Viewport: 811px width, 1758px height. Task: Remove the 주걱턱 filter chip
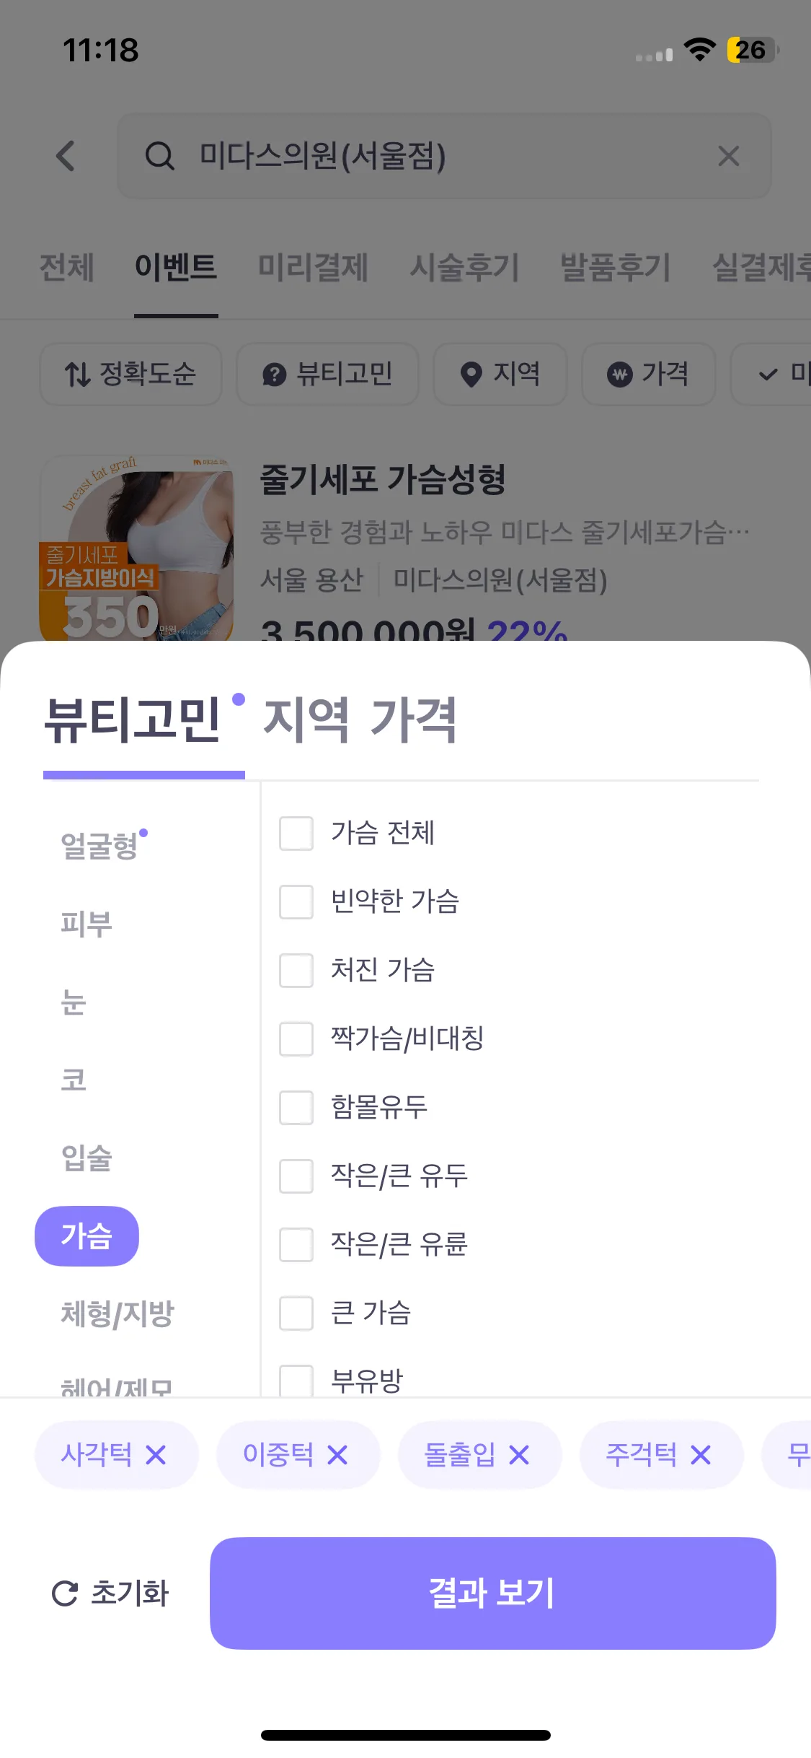(701, 1455)
